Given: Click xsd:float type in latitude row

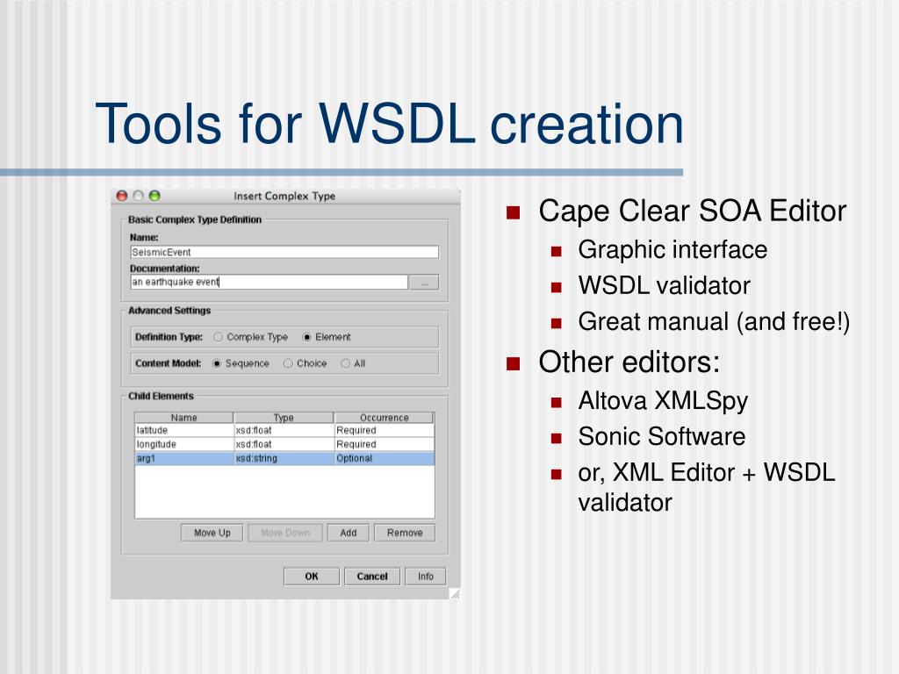Looking at the screenshot, I should pyautogui.click(x=284, y=430).
